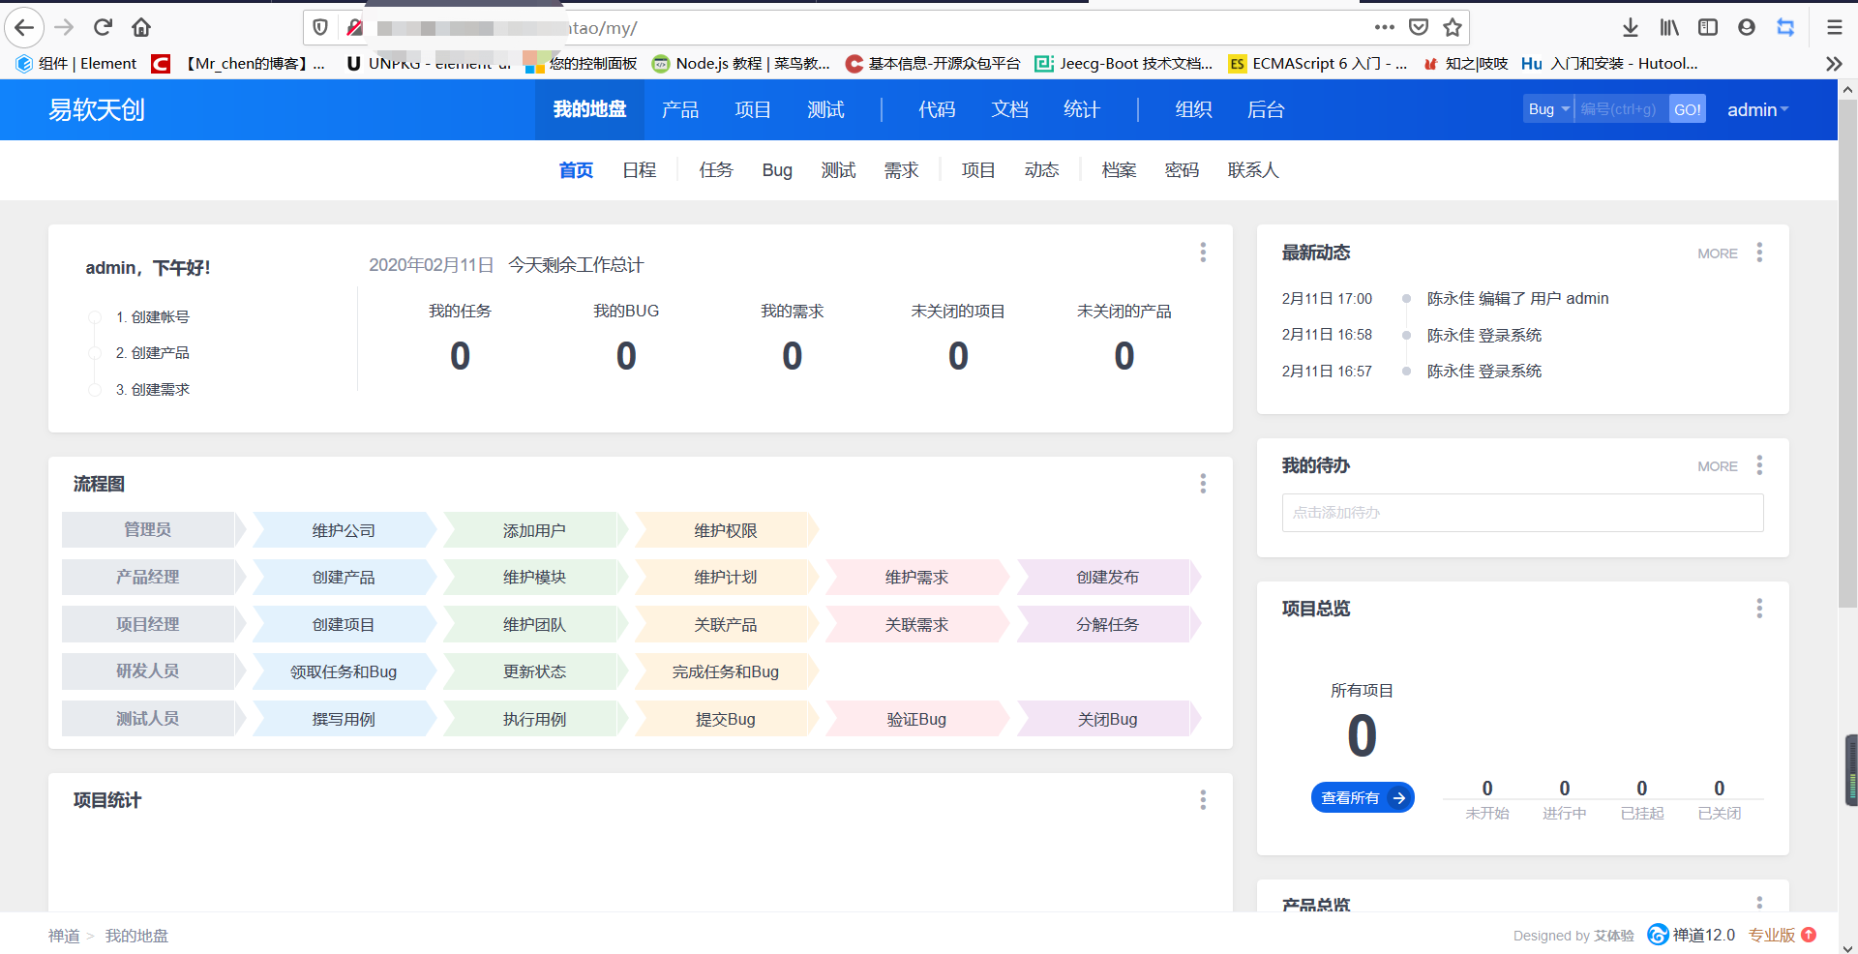Viewport: 1858px width, 954px height.
Task: Click the 查看所有 projects button
Action: tap(1363, 797)
